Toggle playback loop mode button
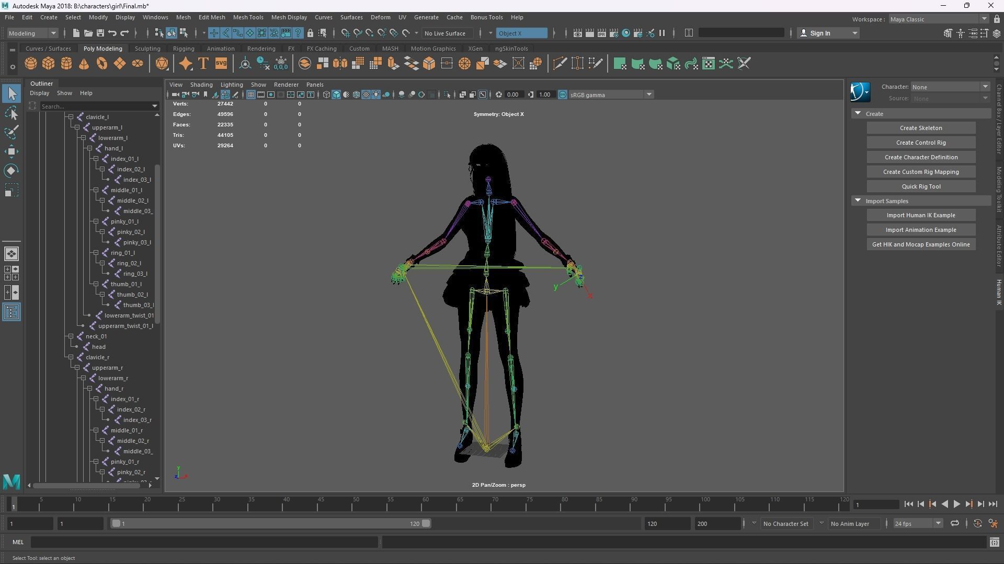 pos(955,523)
